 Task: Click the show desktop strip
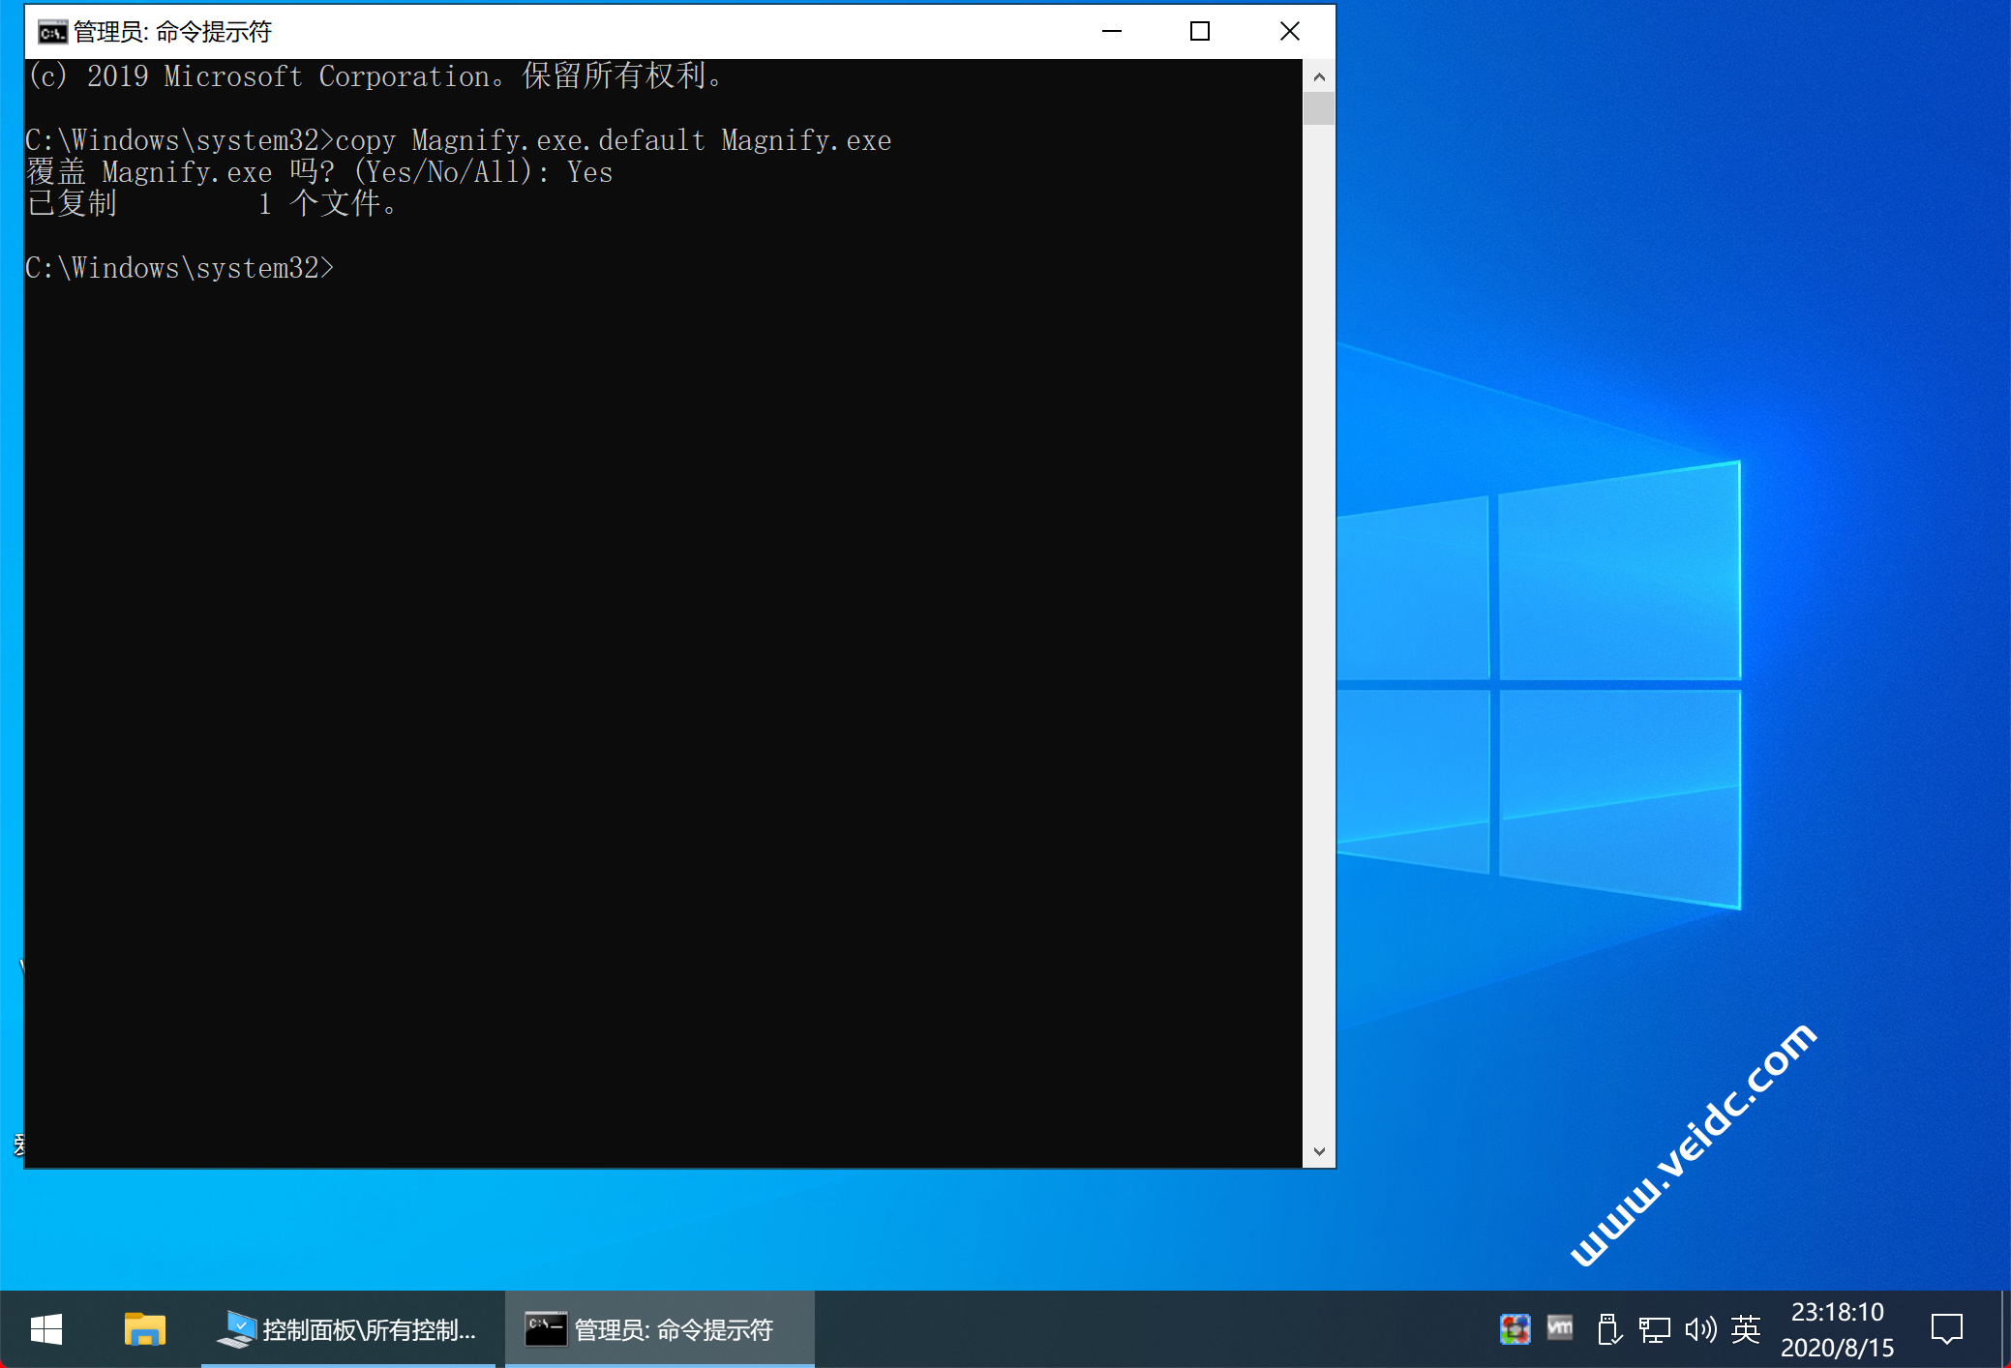click(x=2005, y=1329)
